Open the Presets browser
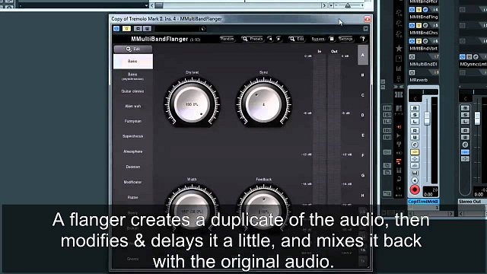 point(253,39)
